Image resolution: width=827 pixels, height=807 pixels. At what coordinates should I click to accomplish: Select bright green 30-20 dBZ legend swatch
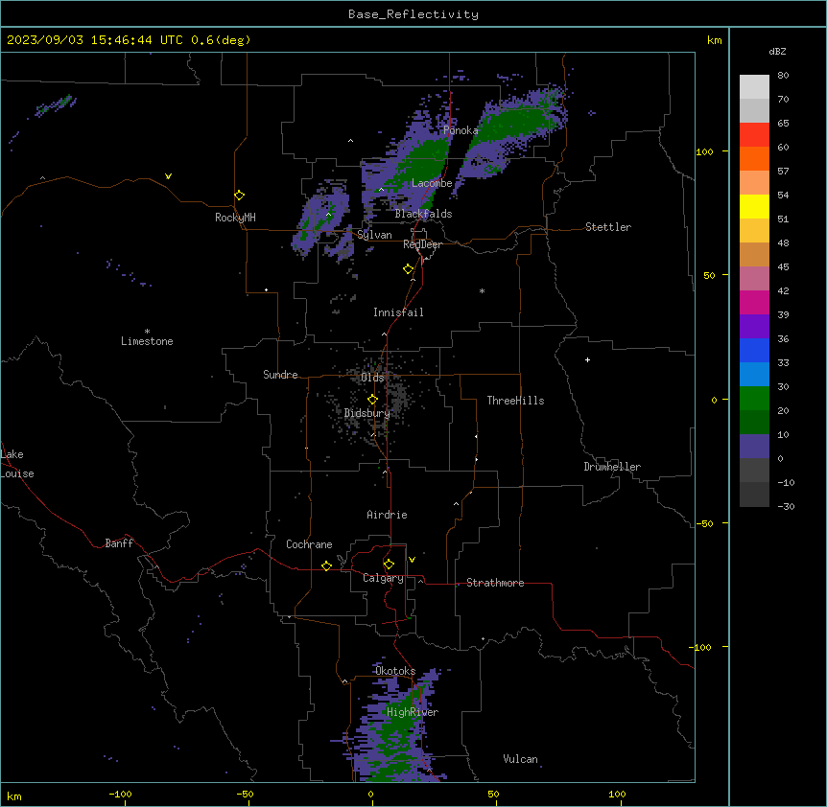(x=754, y=399)
